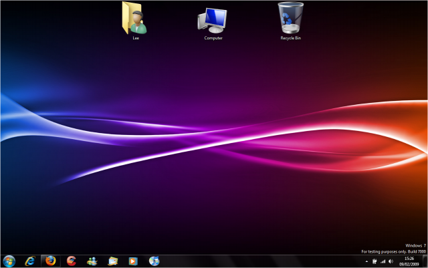Screen dimensions: 428x268
Task: Open the clock showing 15:26
Action: click(x=409, y=261)
